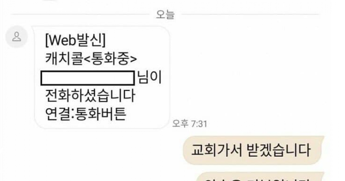Select the 교회가서 받겠습니다 sent bubble
The height and width of the screenshot is (181, 345).
coord(254,150)
